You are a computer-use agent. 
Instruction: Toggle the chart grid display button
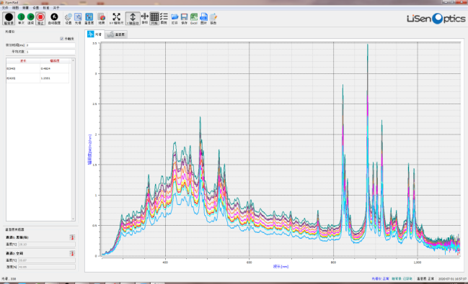point(154,18)
